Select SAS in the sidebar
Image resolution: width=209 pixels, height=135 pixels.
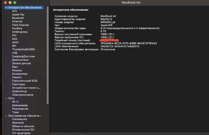pyautogui.click(x=15, y=39)
